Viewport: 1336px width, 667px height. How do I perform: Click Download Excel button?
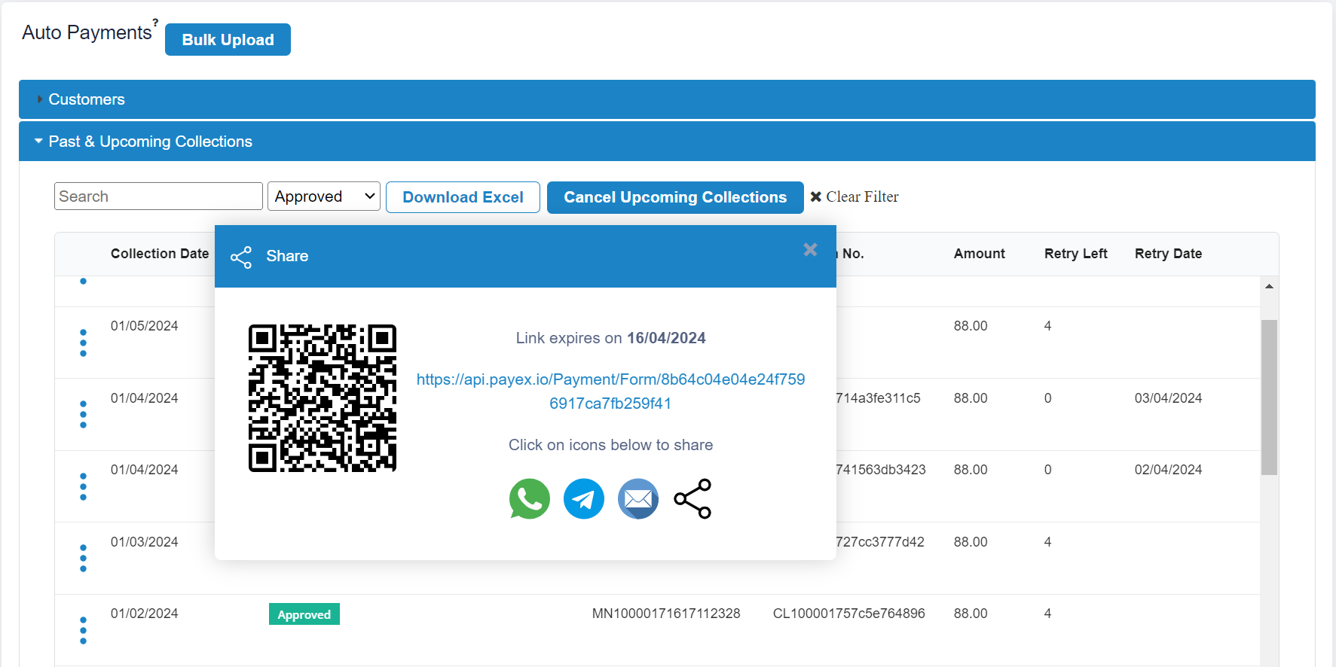click(x=463, y=197)
